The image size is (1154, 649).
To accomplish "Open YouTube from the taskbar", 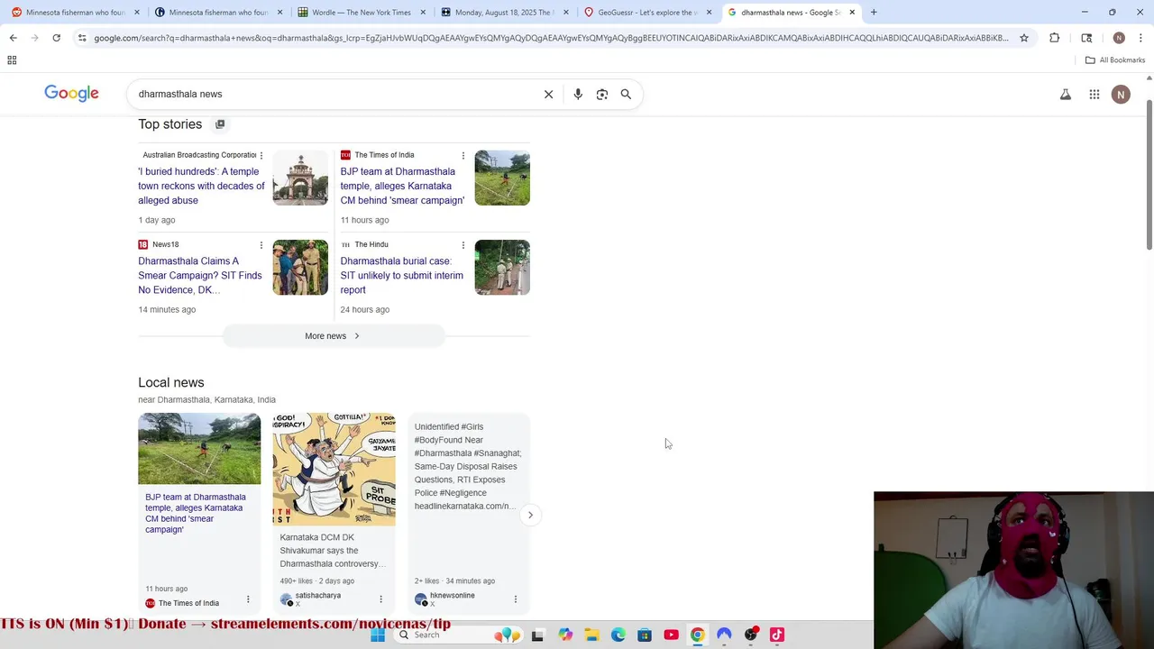I will tap(671, 635).
